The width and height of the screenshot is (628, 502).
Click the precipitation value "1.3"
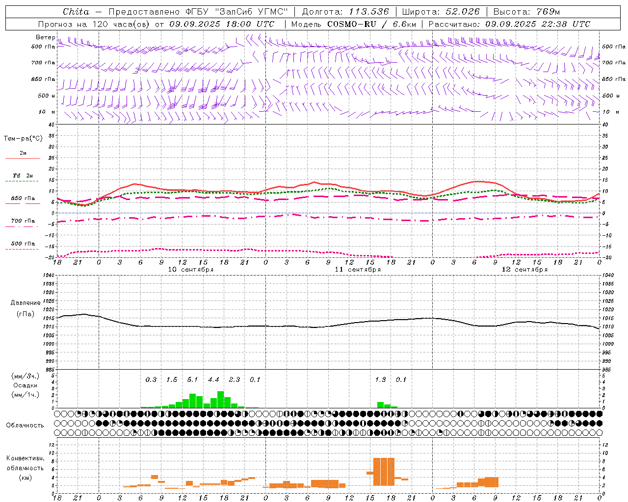point(380,379)
